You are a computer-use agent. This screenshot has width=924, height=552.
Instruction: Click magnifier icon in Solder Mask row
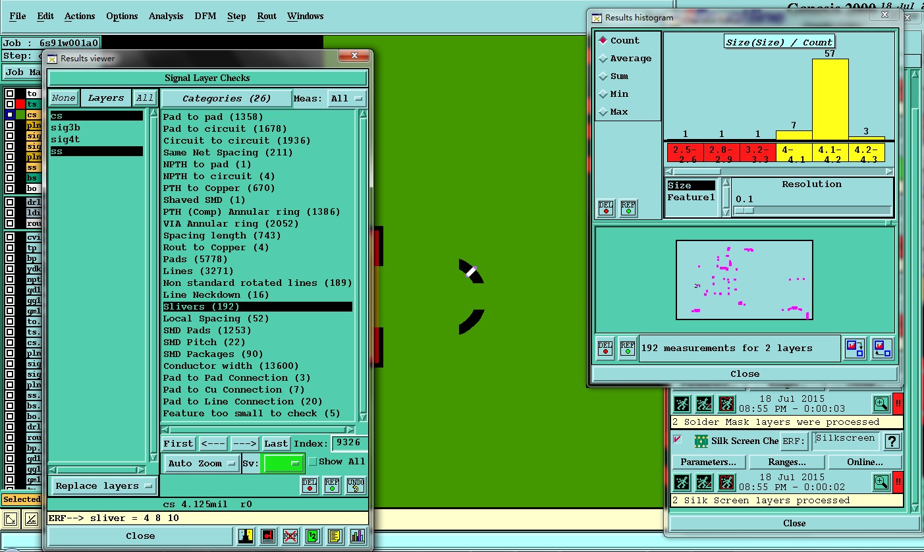coord(881,404)
